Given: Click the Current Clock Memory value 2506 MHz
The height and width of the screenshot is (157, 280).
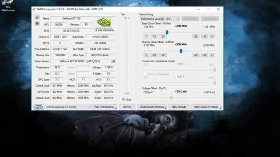Looking at the screenshot, I should point(84,85).
